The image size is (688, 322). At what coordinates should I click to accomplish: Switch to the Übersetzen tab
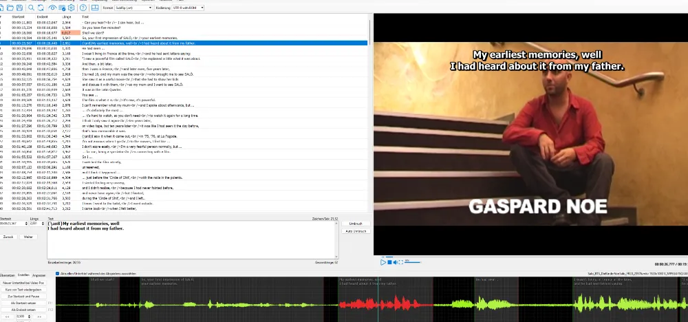pyautogui.click(x=8, y=275)
